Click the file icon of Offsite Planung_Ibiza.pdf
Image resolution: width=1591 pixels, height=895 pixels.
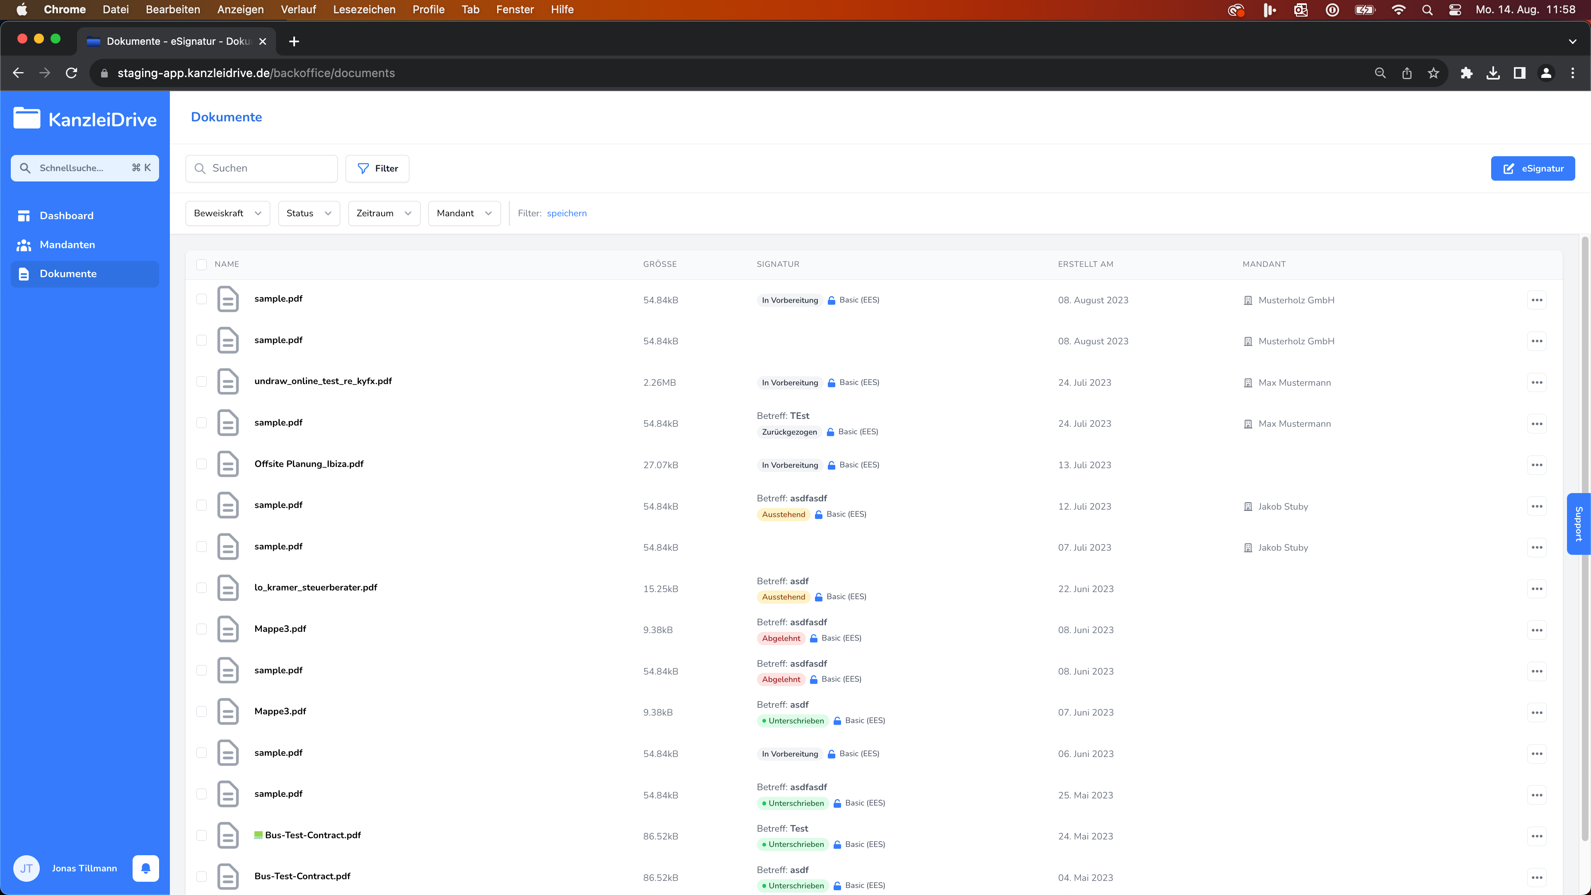click(x=228, y=464)
